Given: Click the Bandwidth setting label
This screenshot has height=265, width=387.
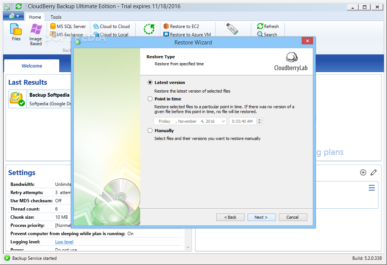Looking at the screenshot, I should click(22, 184).
